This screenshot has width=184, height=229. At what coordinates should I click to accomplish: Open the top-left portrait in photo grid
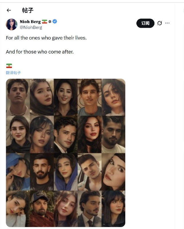pyautogui.click(x=18, y=97)
